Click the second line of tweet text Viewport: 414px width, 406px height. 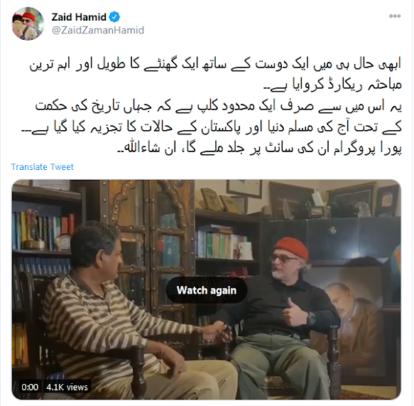click(332, 85)
